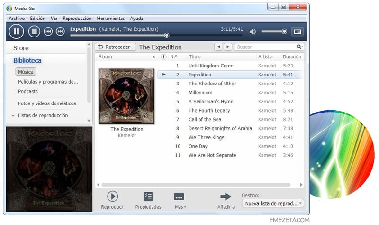This screenshot has width=379, height=225.
Task: Sort by Artista column header
Action: click(265, 56)
